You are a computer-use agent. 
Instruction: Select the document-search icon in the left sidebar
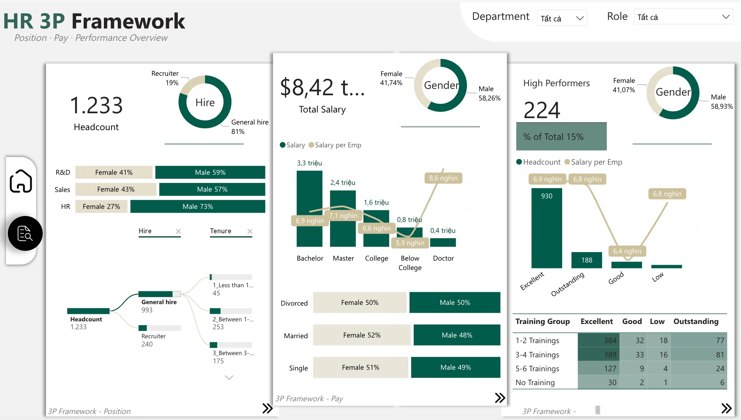25,233
